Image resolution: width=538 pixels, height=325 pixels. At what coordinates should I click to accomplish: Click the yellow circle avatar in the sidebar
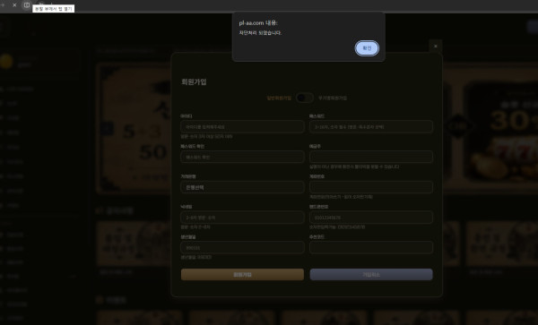(x=6, y=62)
